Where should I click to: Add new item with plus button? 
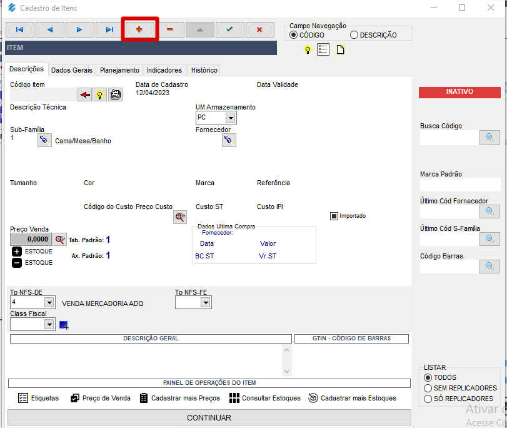point(139,29)
